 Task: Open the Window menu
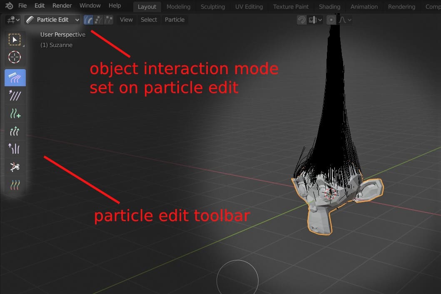coord(90,6)
